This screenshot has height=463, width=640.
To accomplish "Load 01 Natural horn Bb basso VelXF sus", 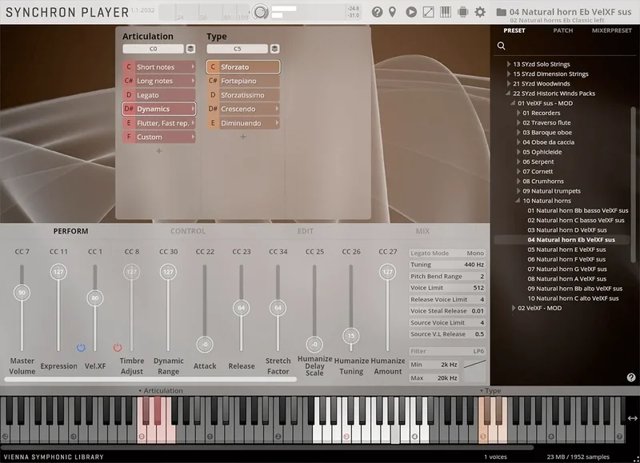I will pyautogui.click(x=578, y=210).
